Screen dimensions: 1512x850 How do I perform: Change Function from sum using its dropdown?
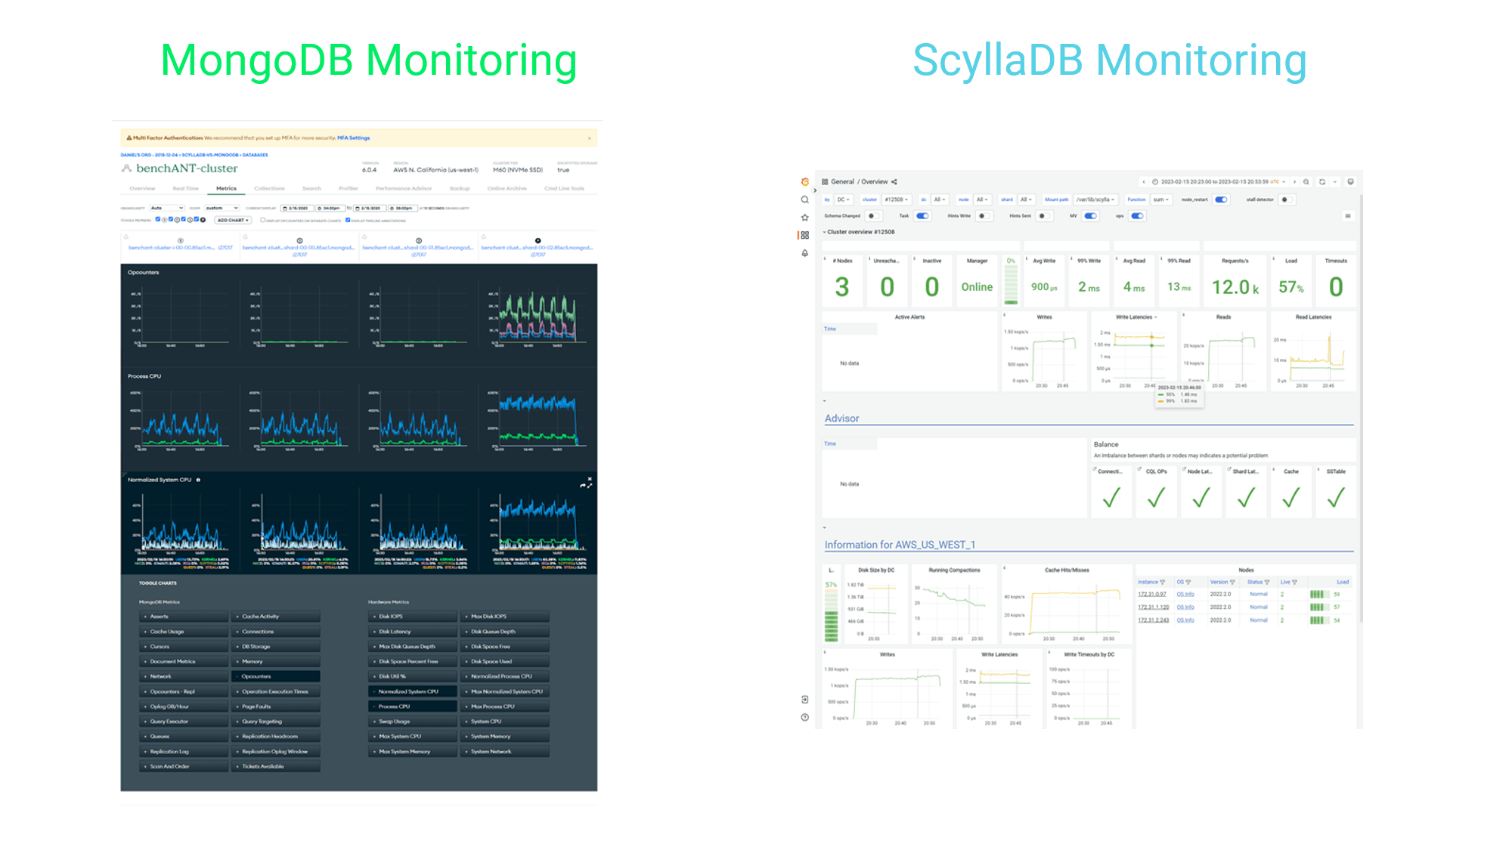(x=1160, y=199)
